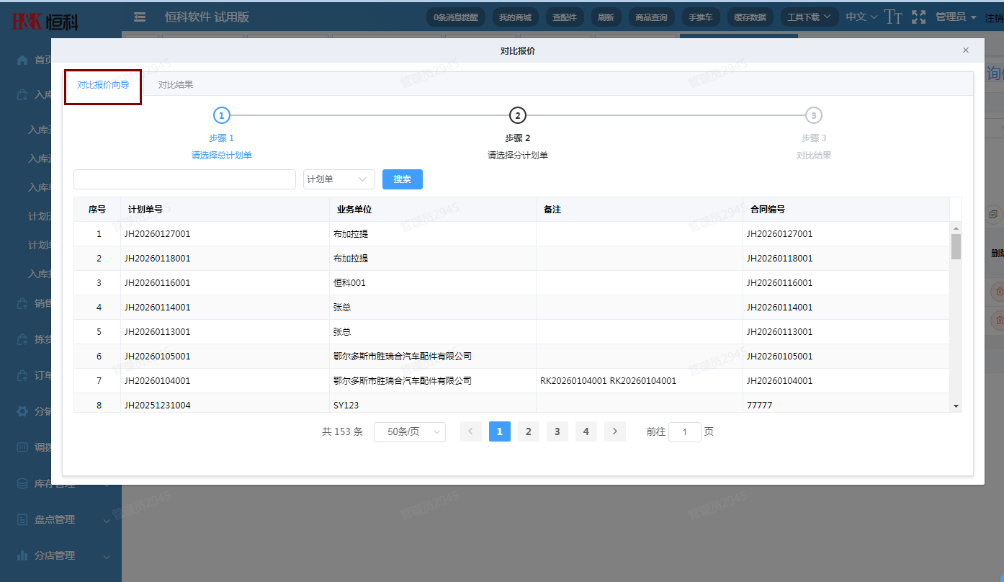
Task: Open the 计划单 search type dropdown
Action: [339, 179]
